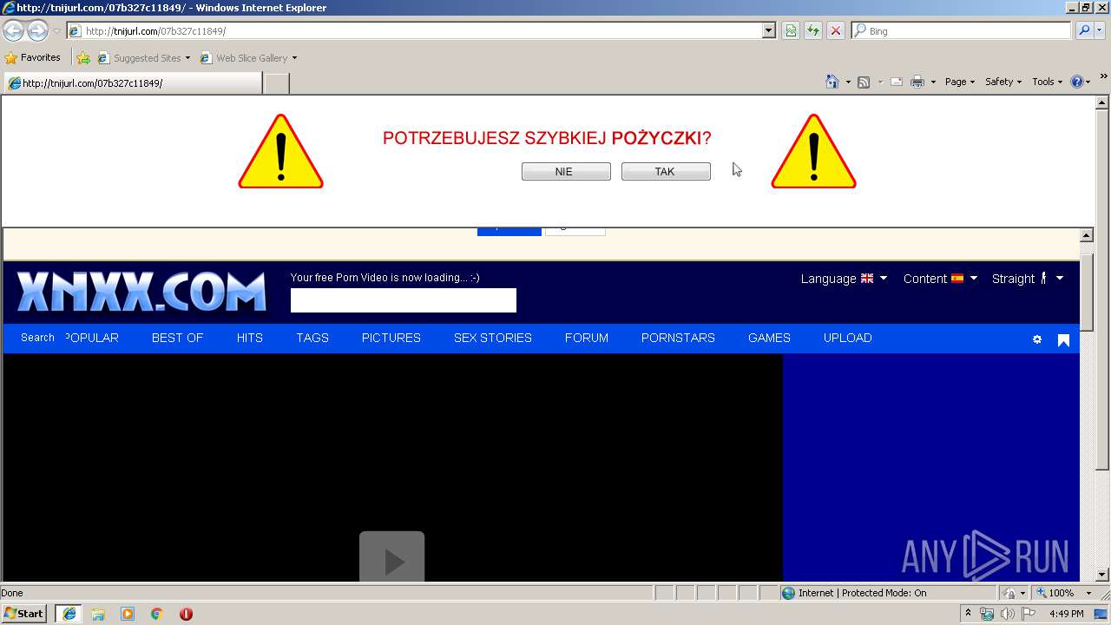
Task: Open the BEST OF navigation item
Action: (177, 338)
